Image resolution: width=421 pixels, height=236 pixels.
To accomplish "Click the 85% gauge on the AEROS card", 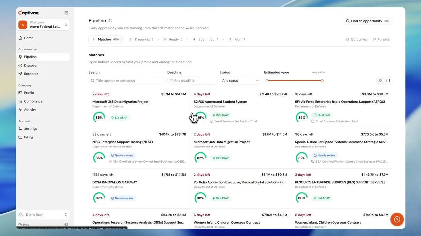I will coord(302,118).
